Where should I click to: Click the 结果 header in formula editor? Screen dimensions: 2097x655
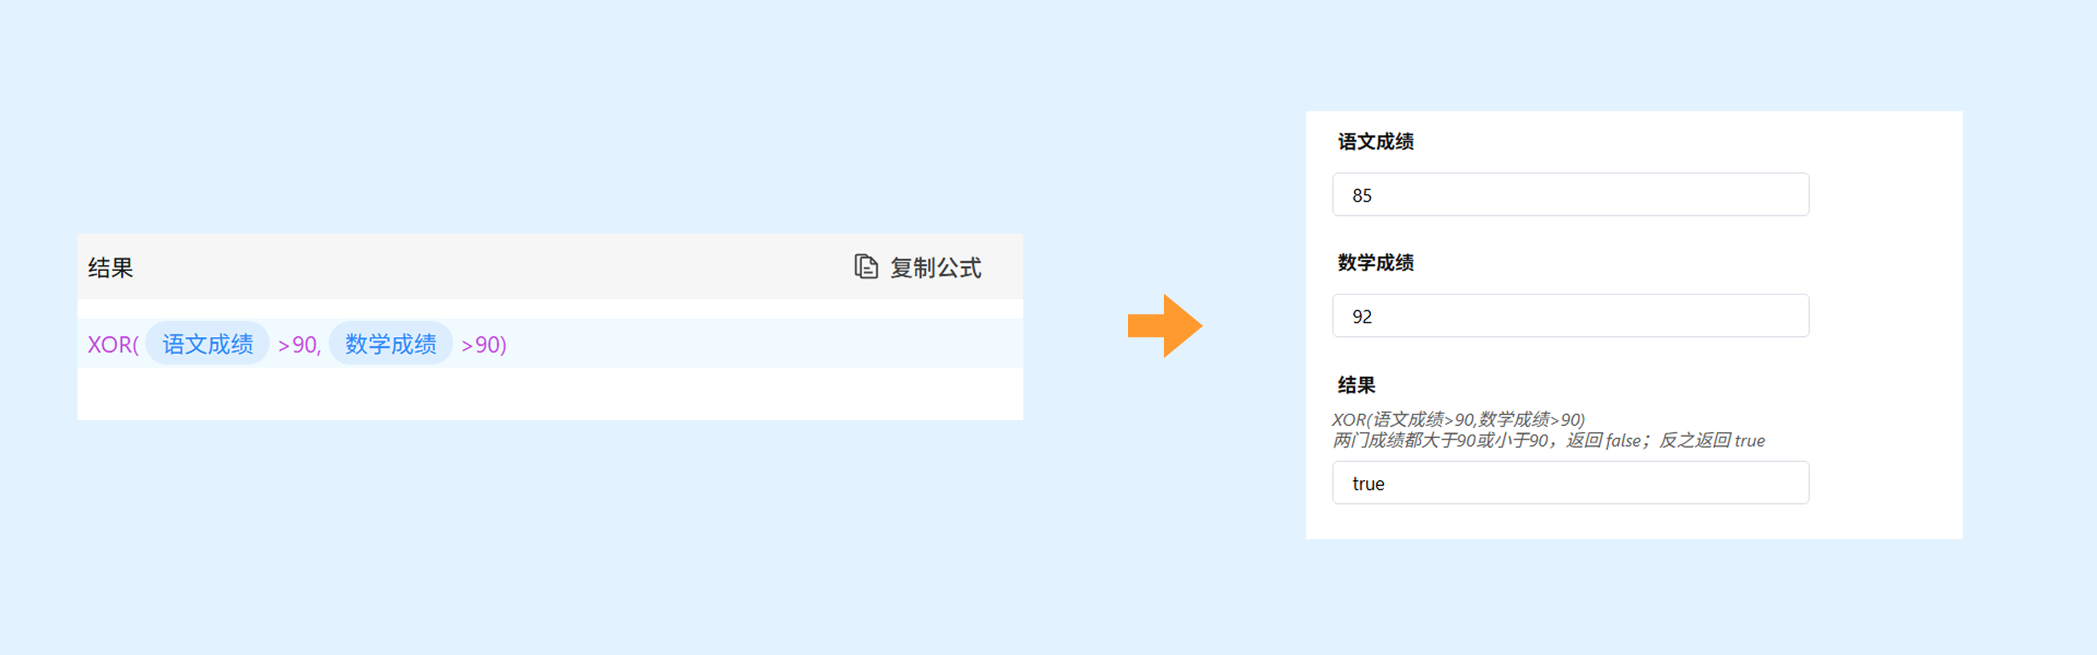point(111,267)
